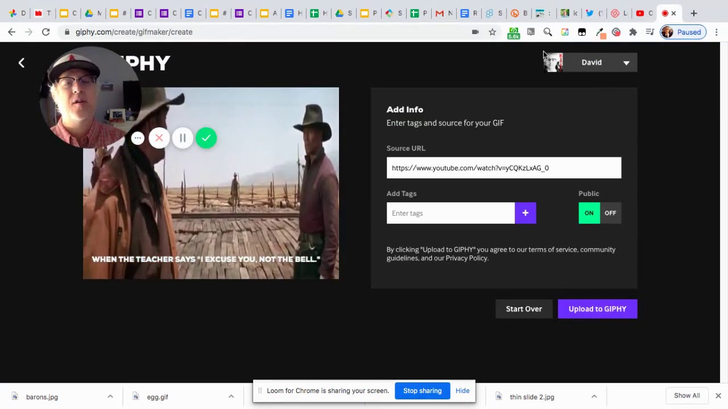
Task: Click Show All downloads
Action: pos(687,396)
